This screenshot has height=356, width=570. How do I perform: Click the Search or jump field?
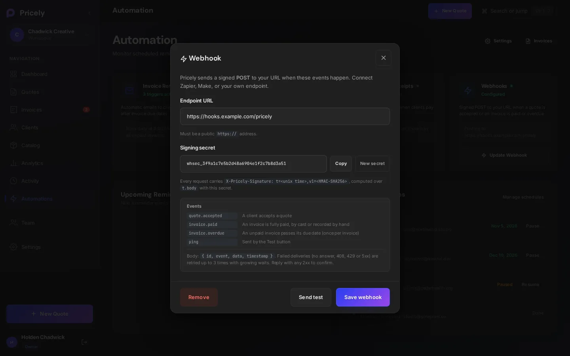coord(518,11)
